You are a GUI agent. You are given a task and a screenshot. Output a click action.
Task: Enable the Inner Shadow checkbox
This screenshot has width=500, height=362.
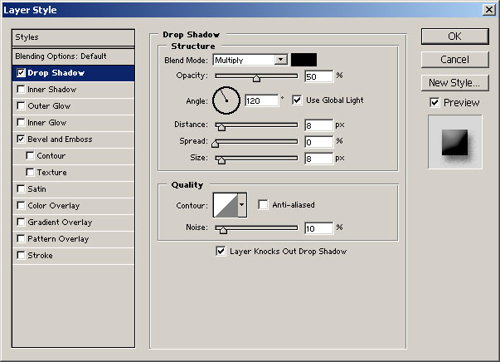(x=21, y=90)
